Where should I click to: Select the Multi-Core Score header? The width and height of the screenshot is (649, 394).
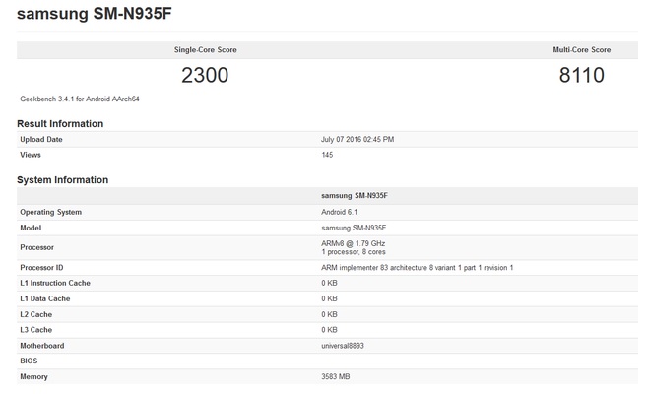tap(581, 50)
